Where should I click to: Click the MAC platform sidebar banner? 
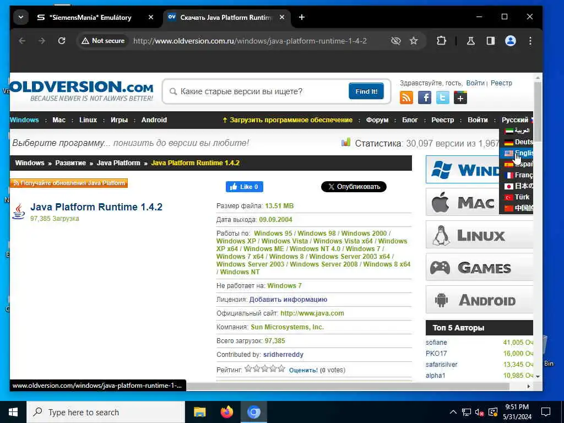click(463, 202)
